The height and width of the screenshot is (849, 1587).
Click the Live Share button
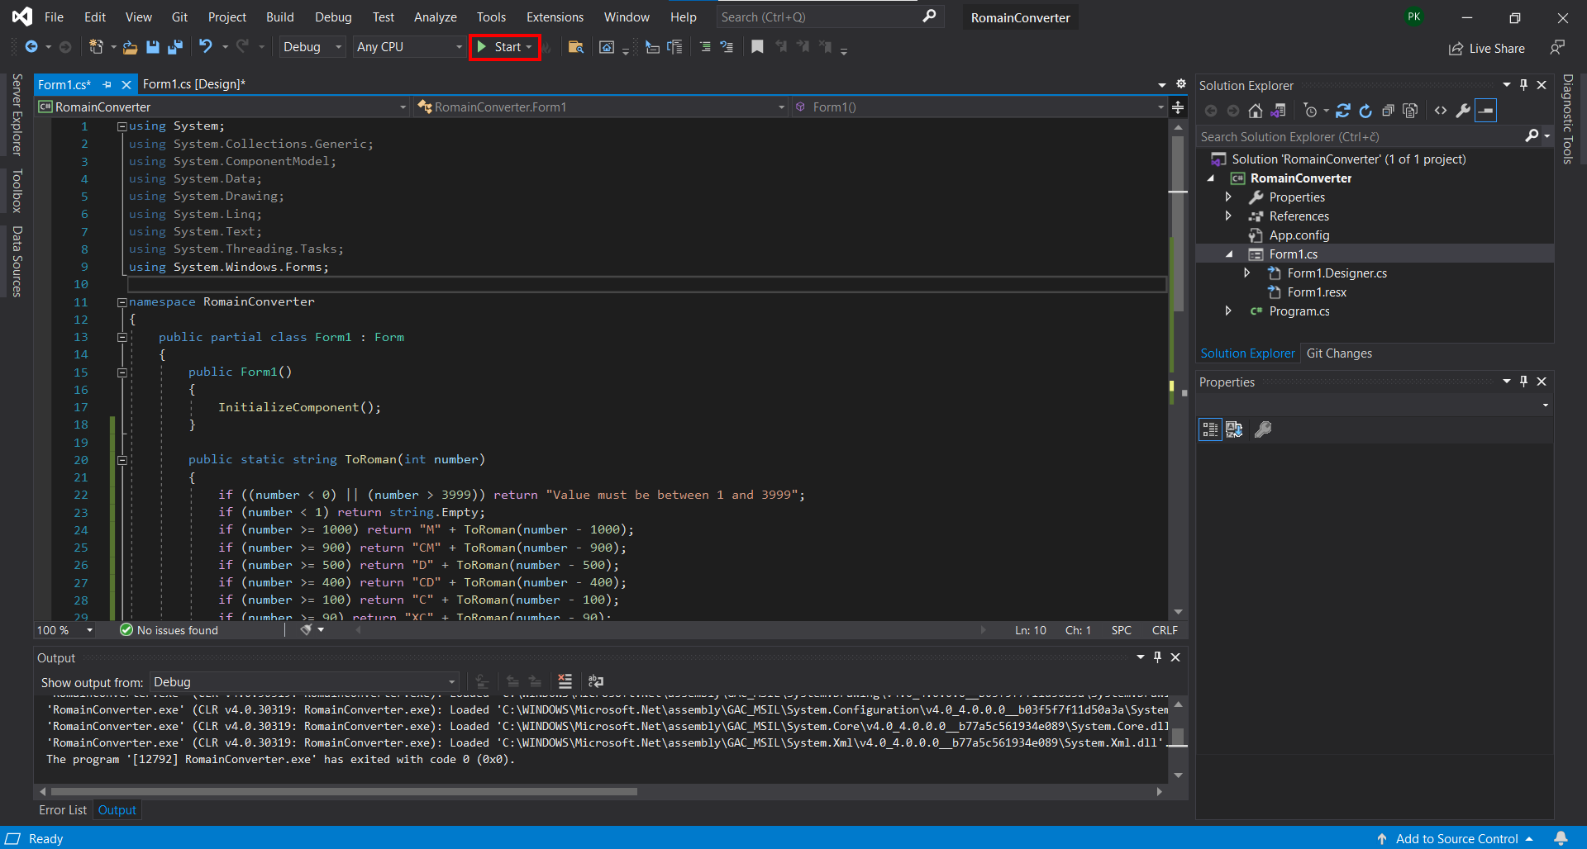click(1486, 49)
